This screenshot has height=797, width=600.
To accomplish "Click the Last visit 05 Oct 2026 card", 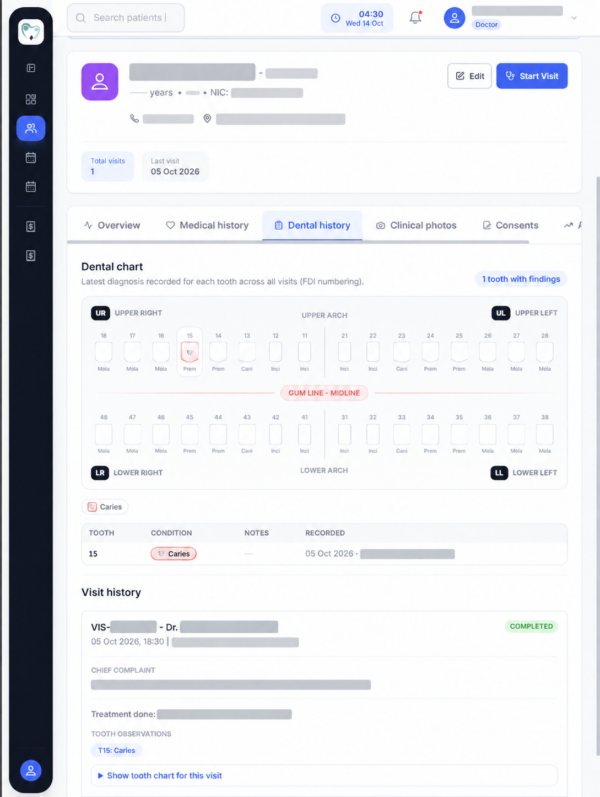I will click(x=175, y=166).
